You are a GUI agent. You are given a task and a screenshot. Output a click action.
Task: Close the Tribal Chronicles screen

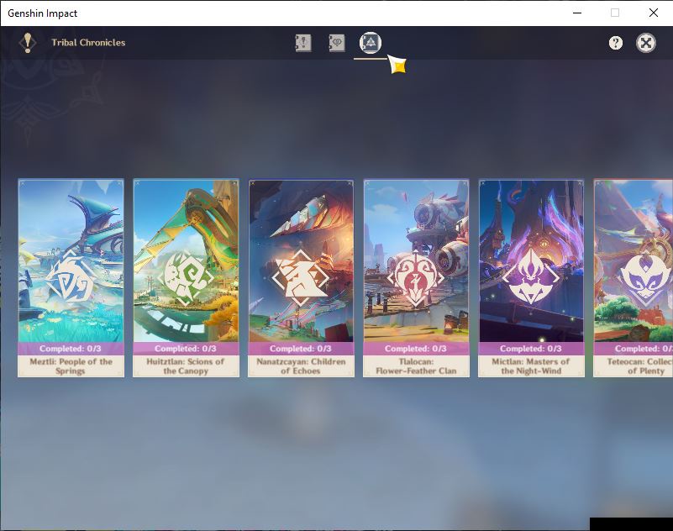pos(646,43)
